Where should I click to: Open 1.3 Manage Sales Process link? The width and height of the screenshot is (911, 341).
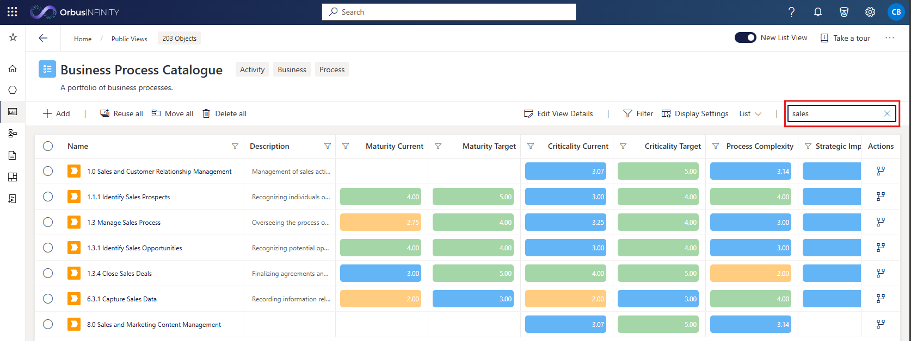[124, 223]
